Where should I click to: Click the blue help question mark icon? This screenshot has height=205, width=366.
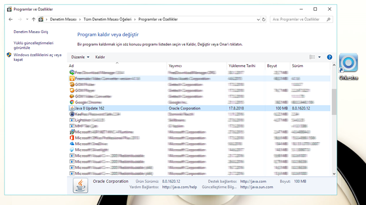329,57
